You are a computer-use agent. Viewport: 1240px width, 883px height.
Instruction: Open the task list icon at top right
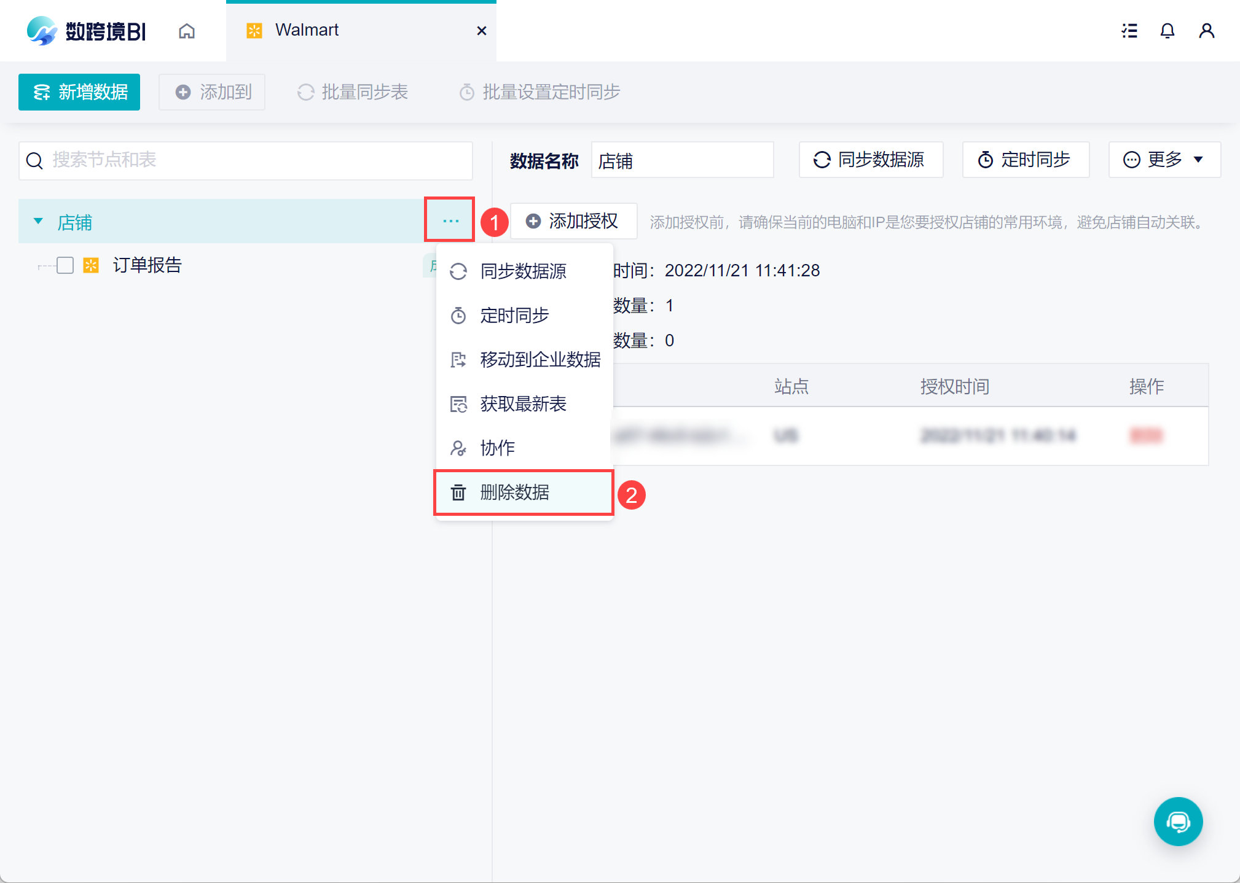click(x=1129, y=31)
